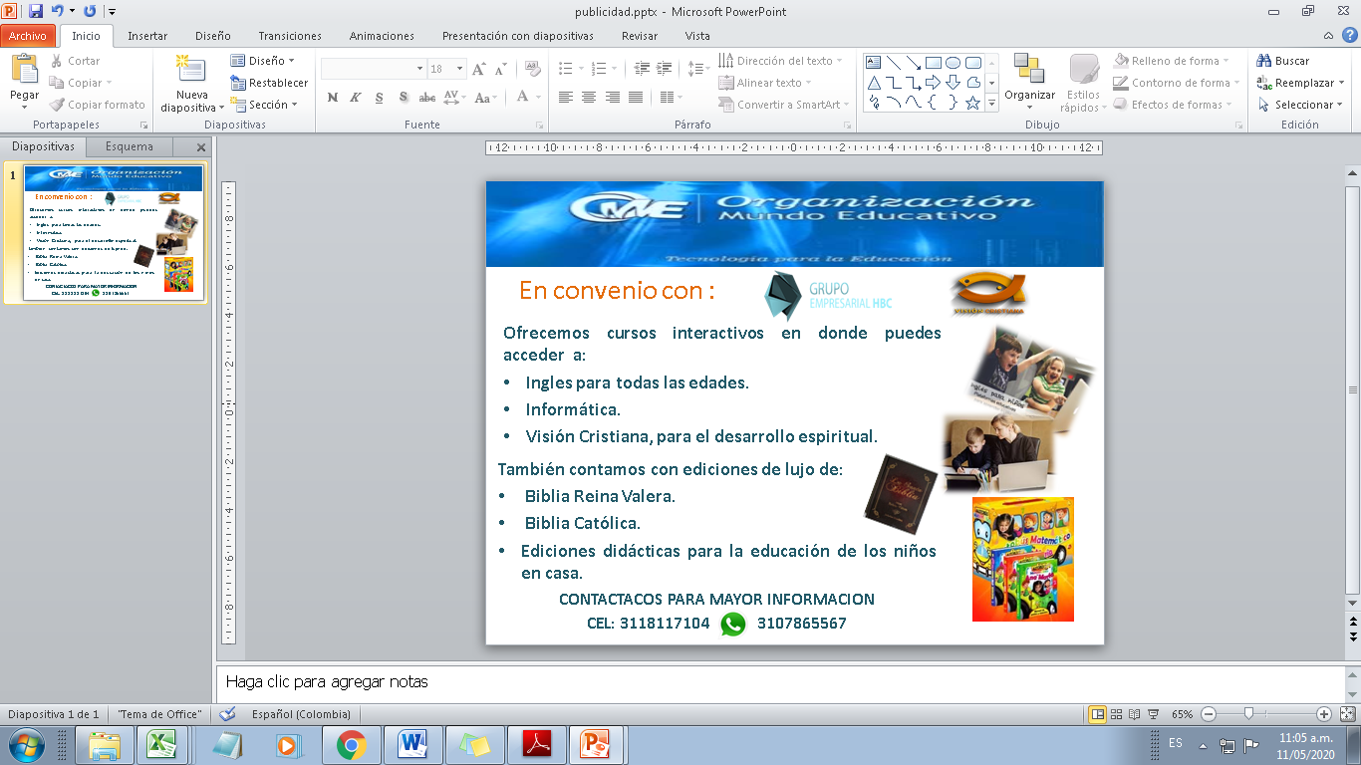Image resolution: width=1361 pixels, height=765 pixels.
Task: Click the zoom slider handle
Action: pos(1248,714)
